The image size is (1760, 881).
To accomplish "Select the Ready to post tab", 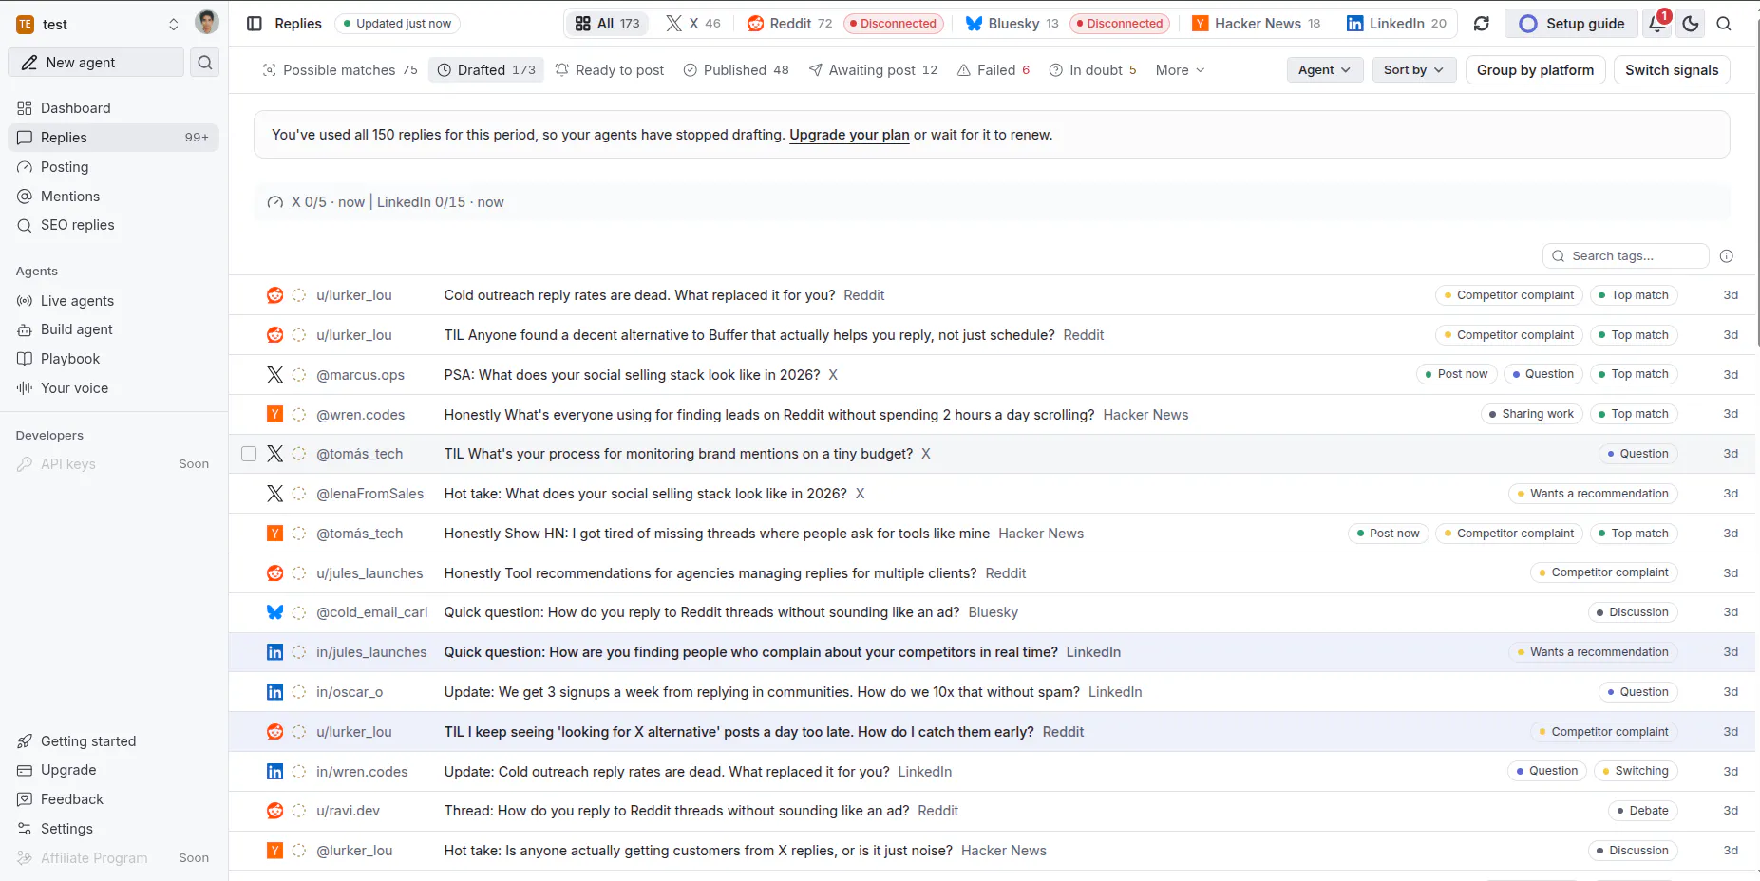I will [610, 70].
